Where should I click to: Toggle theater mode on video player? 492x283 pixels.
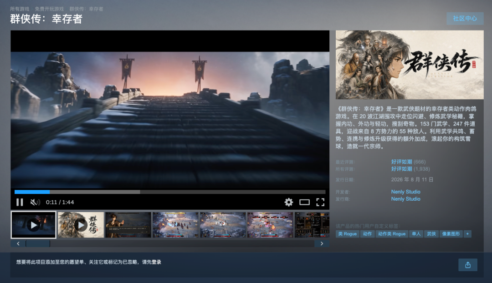click(x=304, y=202)
